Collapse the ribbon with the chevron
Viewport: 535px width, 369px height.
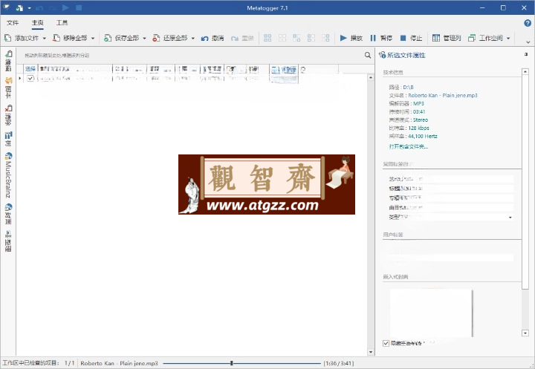[x=528, y=42]
